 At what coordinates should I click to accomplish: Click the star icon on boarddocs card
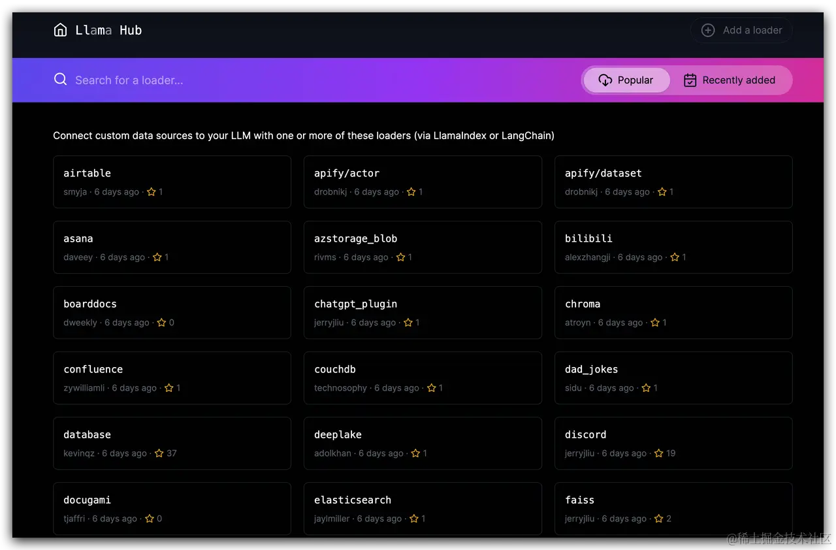point(162,323)
